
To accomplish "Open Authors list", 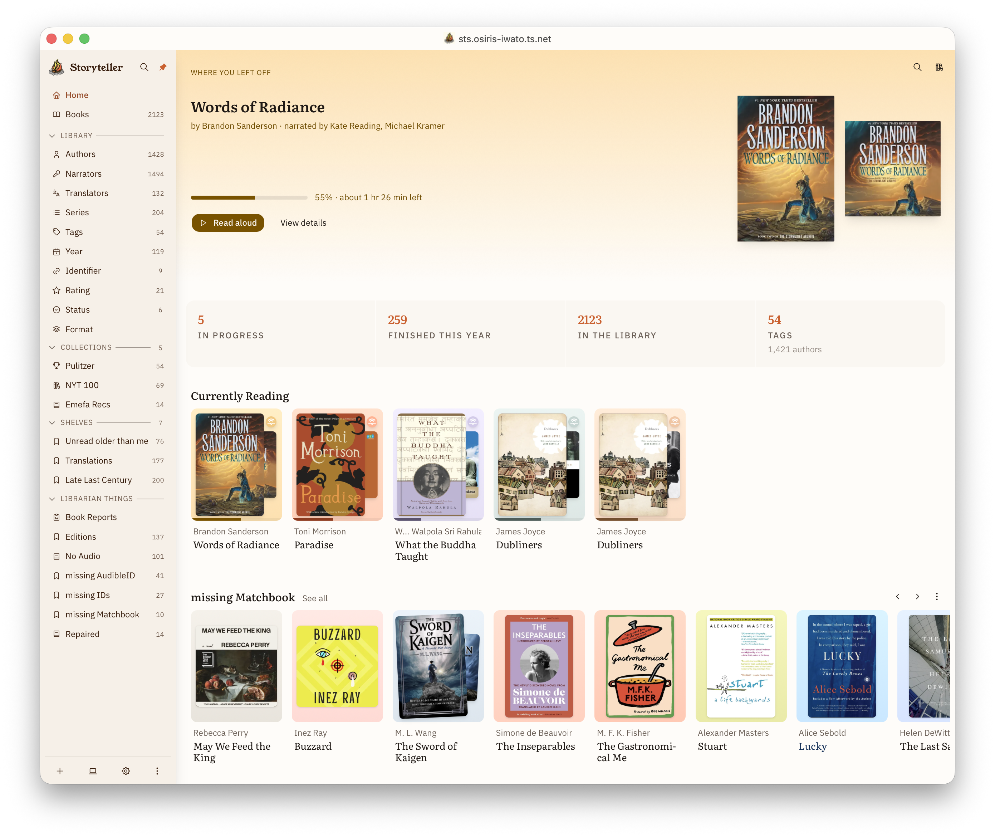I will coord(108,154).
